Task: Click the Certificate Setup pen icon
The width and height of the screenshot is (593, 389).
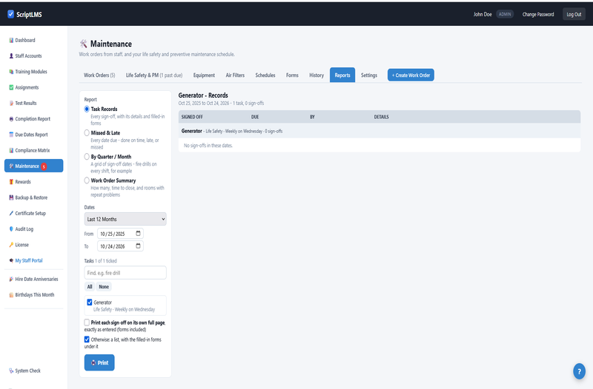Action: pos(11,213)
